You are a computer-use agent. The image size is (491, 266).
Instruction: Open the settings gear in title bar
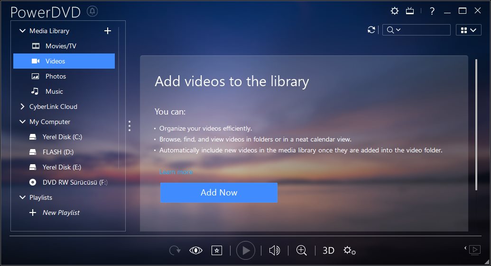[395, 11]
